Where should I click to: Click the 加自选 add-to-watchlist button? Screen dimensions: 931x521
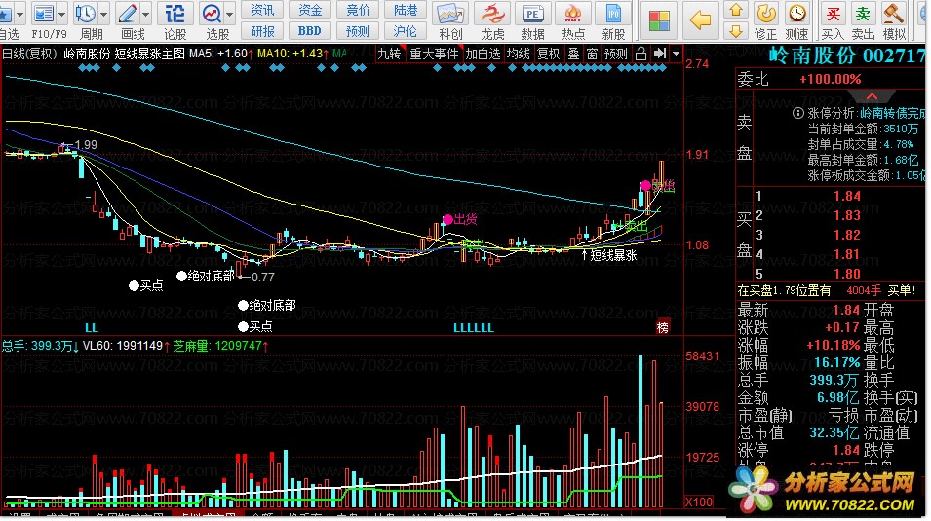(x=483, y=54)
